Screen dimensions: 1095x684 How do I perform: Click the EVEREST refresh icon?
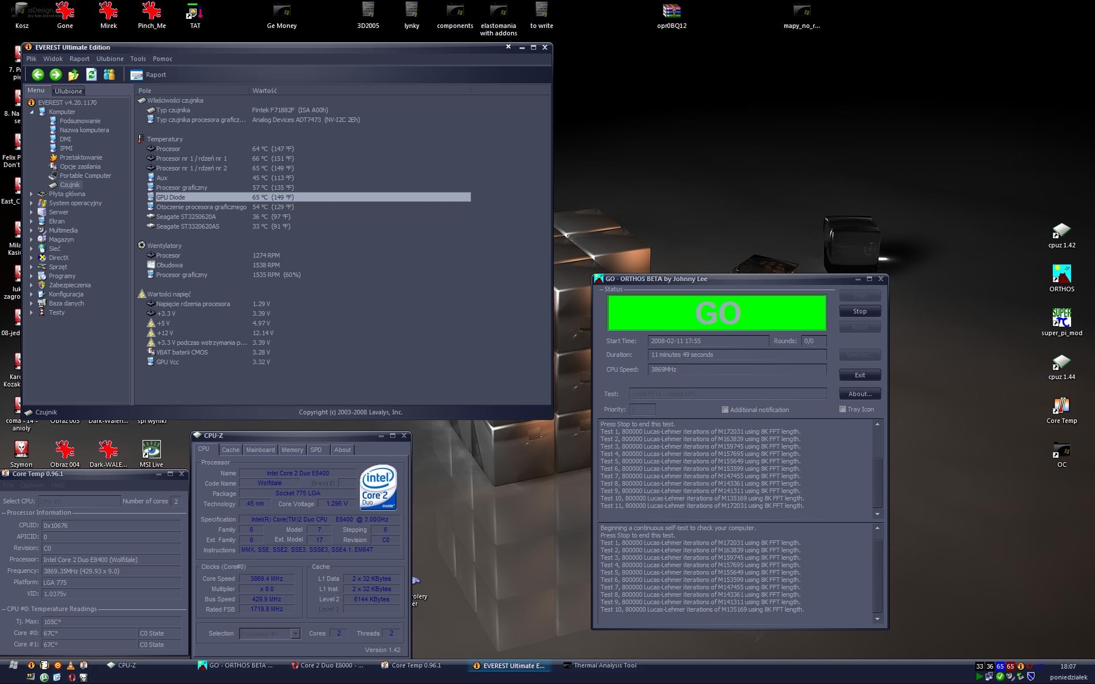point(91,75)
